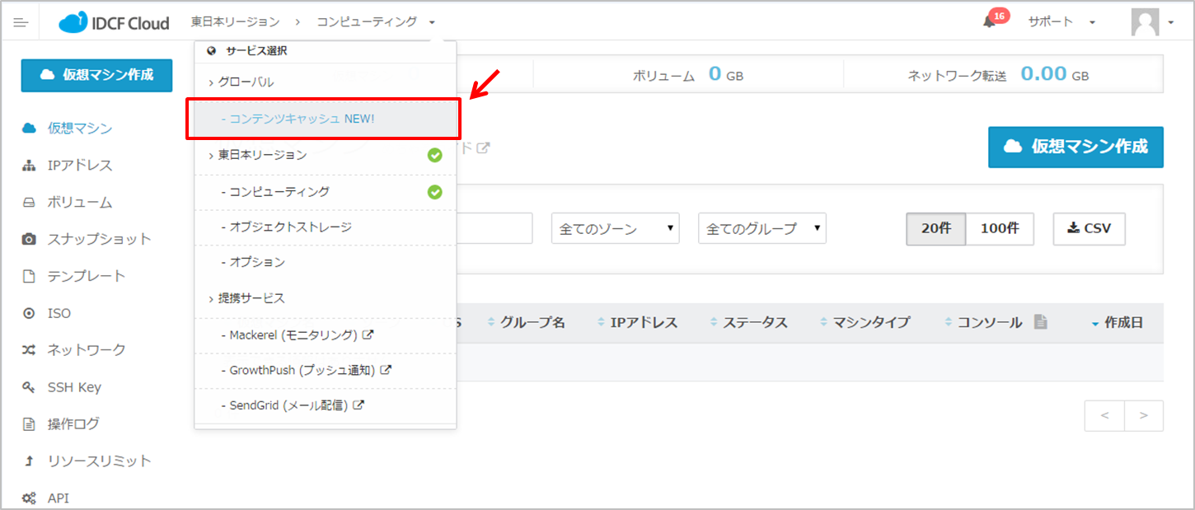Open SSH Key in the sidebar
The height and width of the screenshot is (510, 1195).
tap(73, 387)
